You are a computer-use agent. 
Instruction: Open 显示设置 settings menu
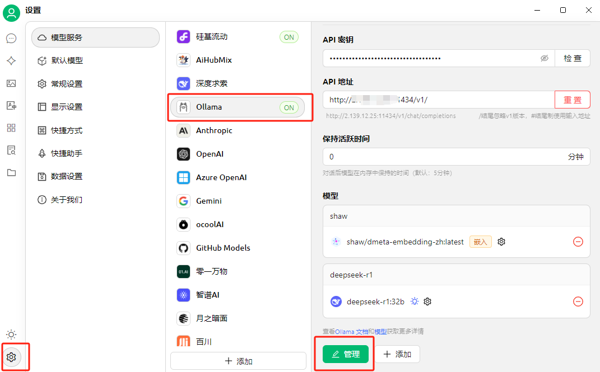point(95,107)
